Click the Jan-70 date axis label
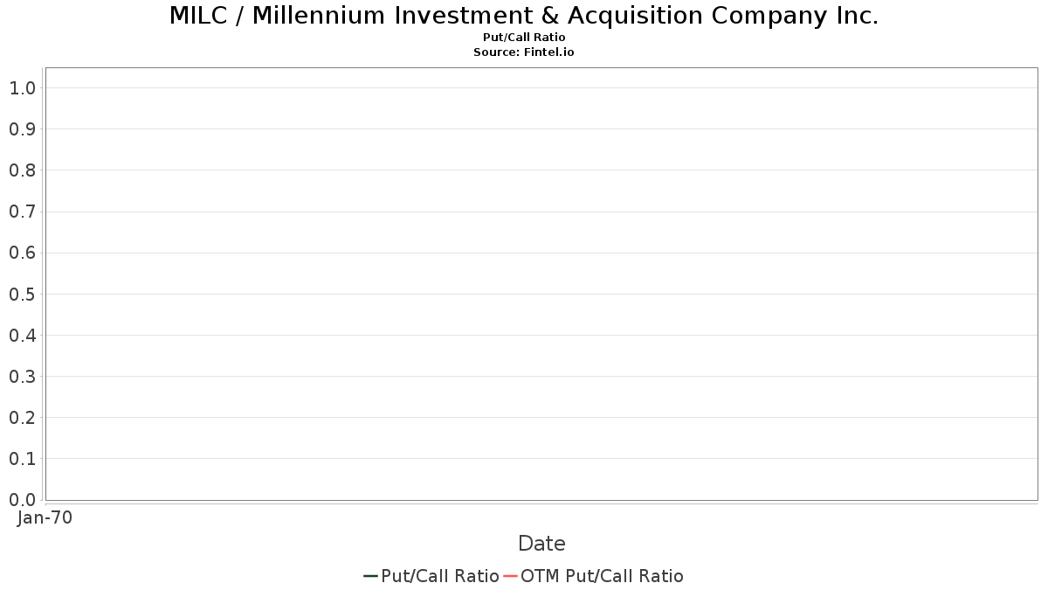 45,517
